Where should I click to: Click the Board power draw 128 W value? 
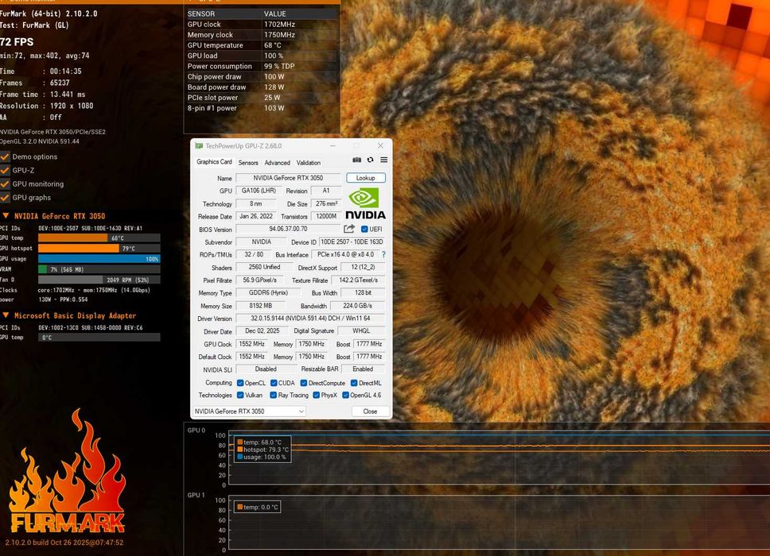coord(274,87)
